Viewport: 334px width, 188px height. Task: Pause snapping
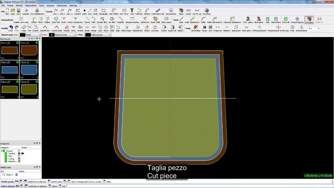click(x=205, y=28)
